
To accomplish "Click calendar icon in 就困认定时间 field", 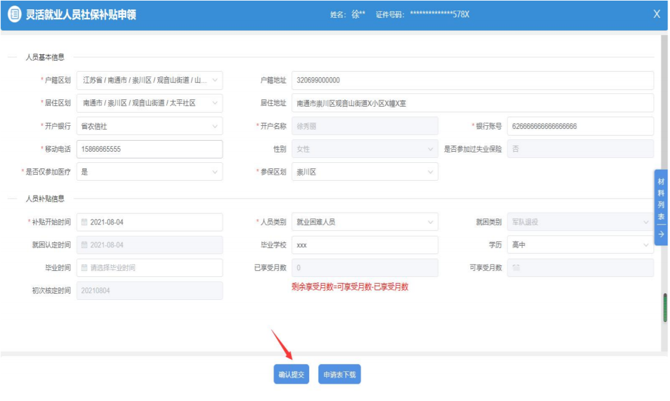I will pyautogui.click(x=84, y=245).
